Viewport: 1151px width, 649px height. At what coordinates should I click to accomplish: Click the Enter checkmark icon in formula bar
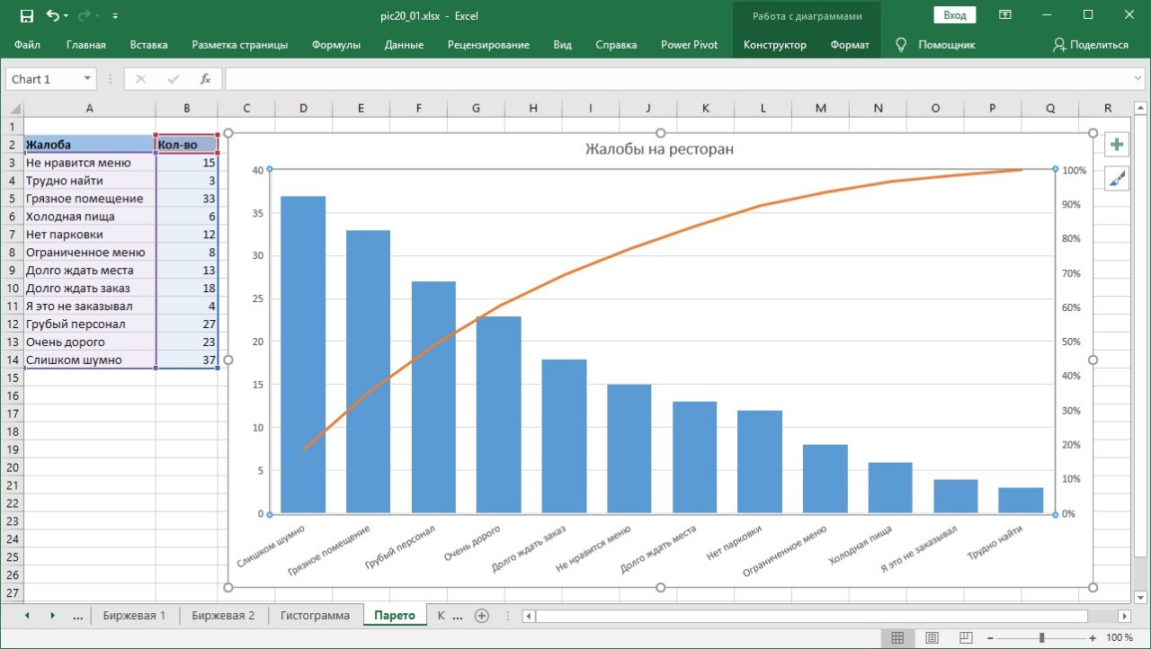click(173, 79)
